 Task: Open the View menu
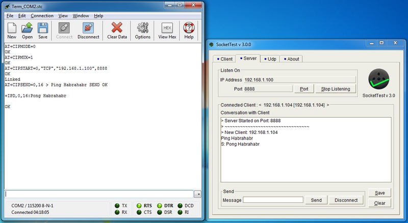[63, 16]
